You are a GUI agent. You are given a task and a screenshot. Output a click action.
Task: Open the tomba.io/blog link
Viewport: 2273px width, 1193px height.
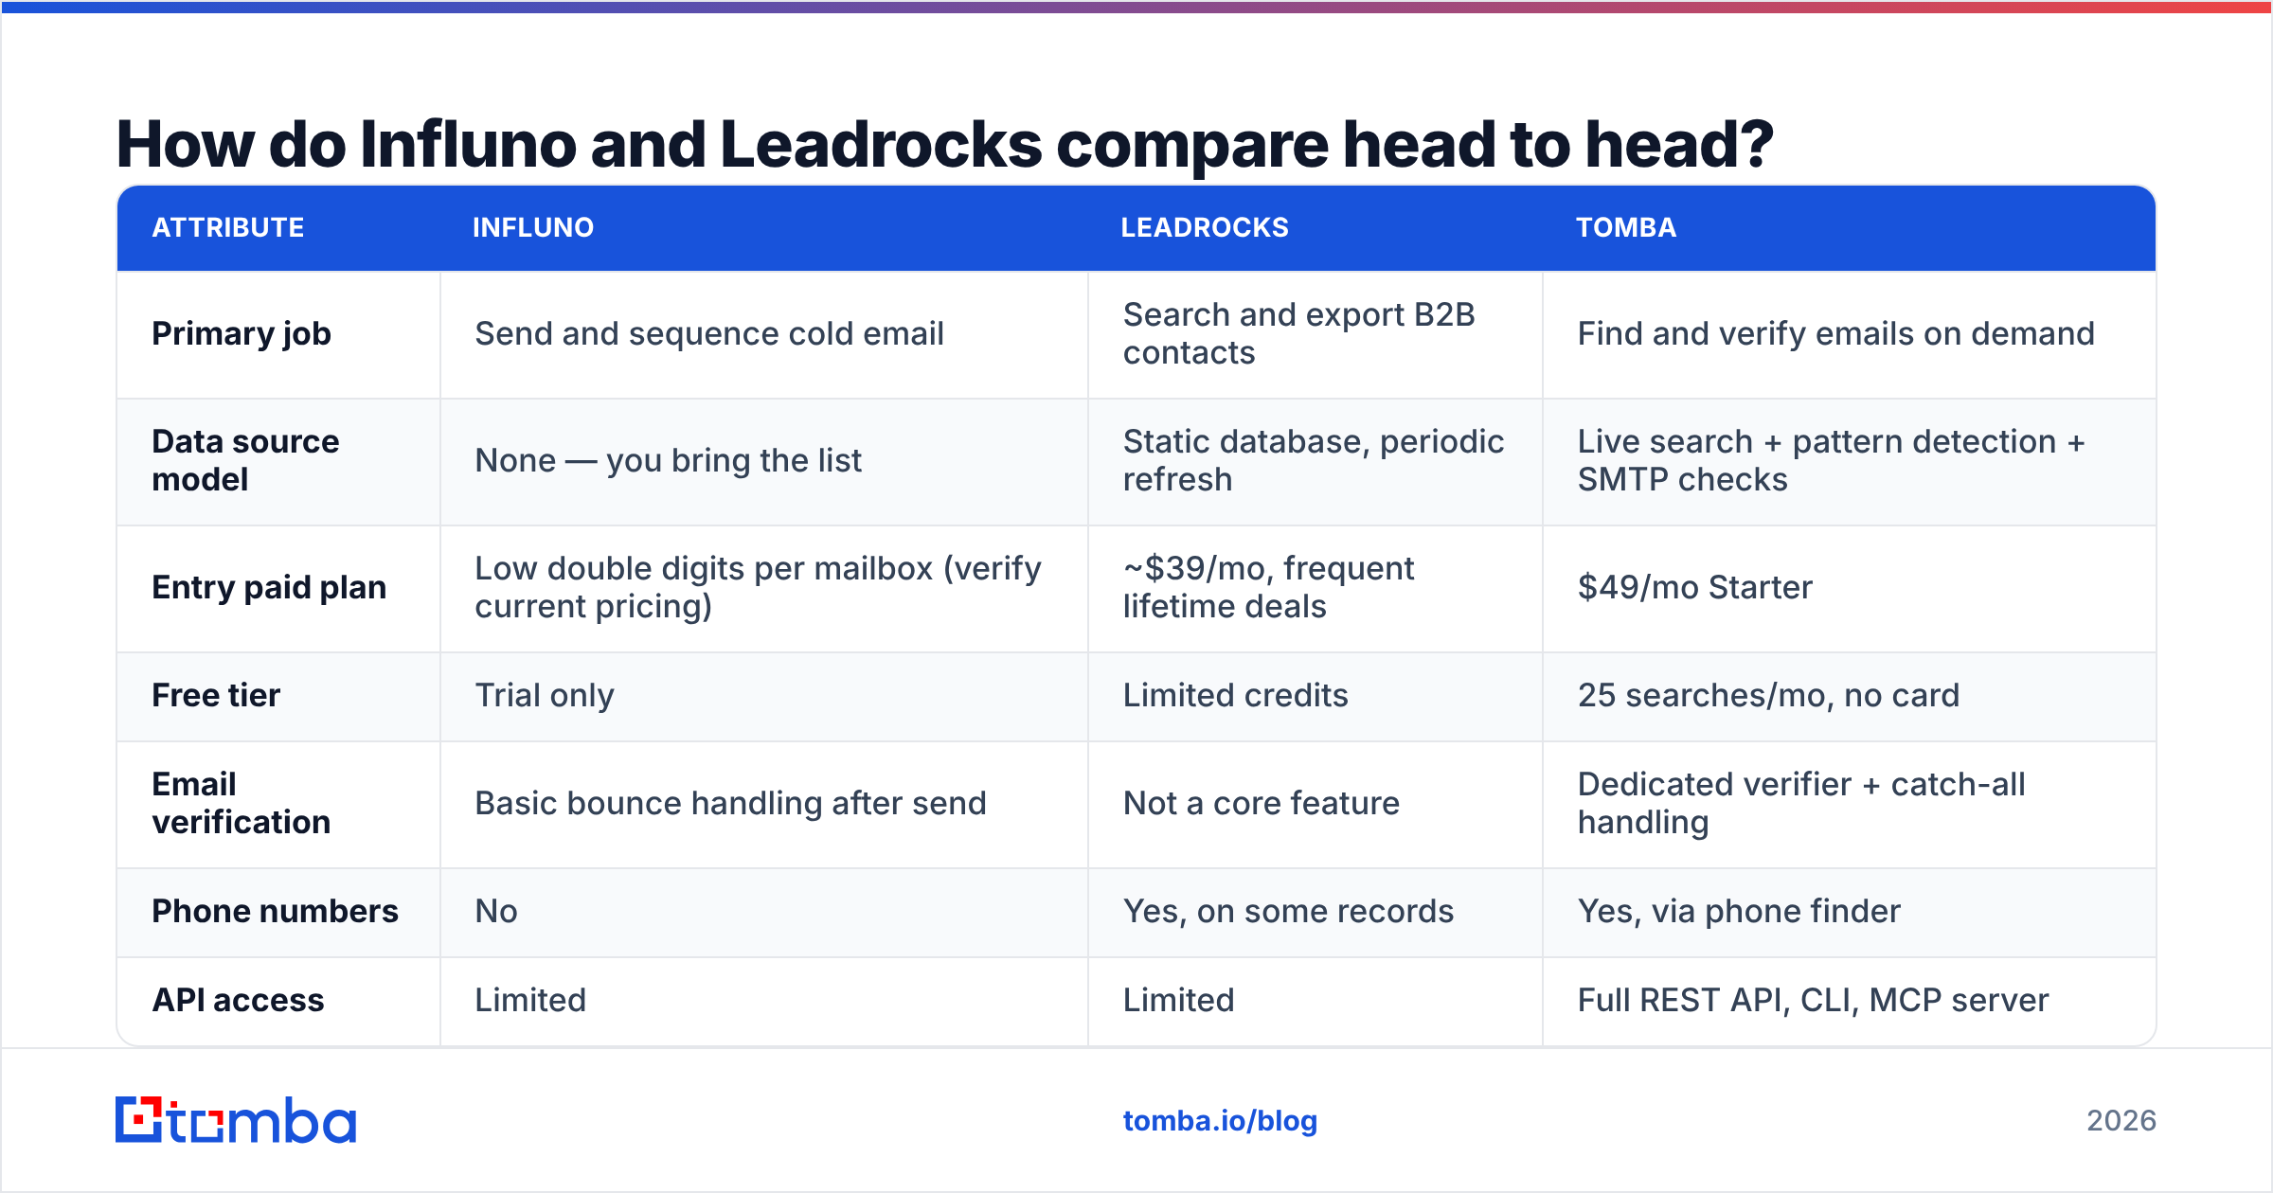point(1220,1121)
